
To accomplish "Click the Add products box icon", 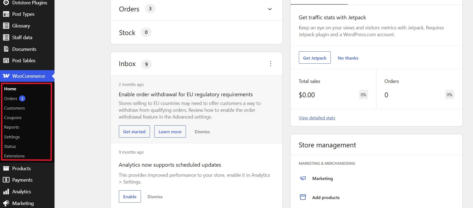I will (303, 197).
